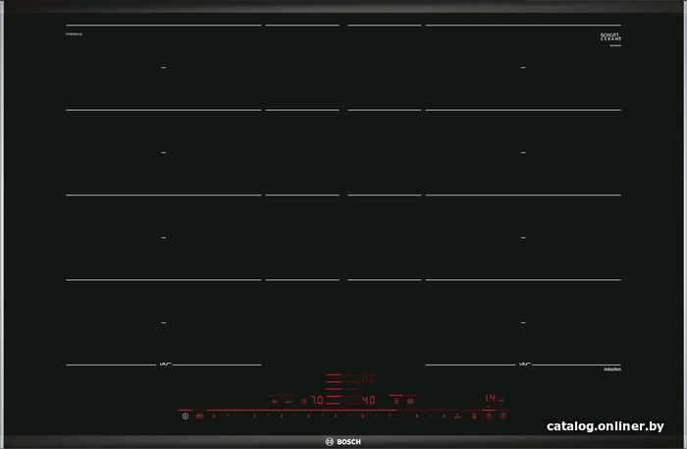The height and width of the screenshot is (449, 687).
Task: Tap the boost symbol right of 9
Action: pos(457,417)
